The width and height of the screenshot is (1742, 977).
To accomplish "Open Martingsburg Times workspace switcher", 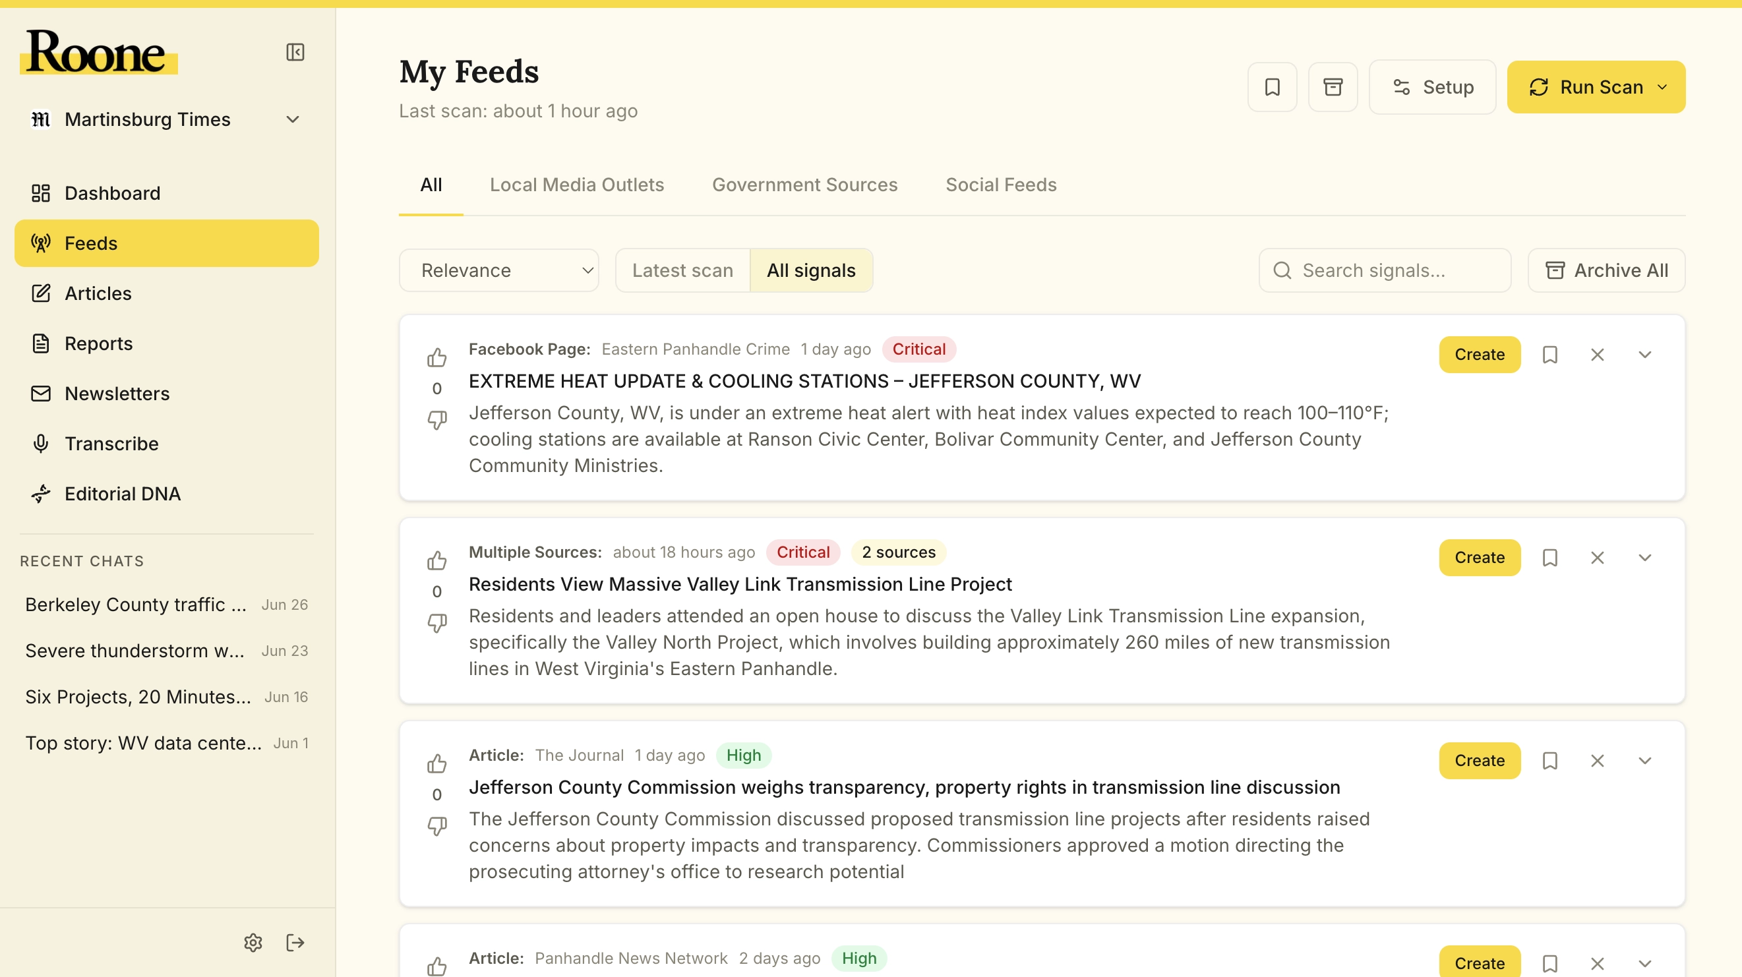I will pyautogui.click(x=165, y=120).
